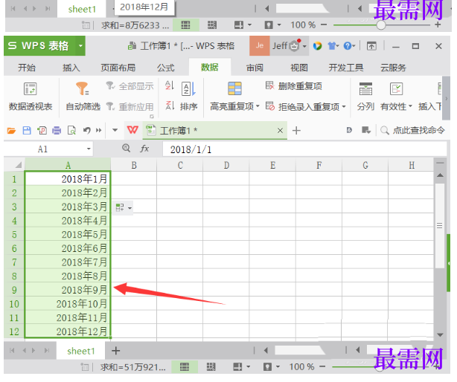
Task: Open the quick toolbar customize dropdown arrow
Action: point(115,130)
